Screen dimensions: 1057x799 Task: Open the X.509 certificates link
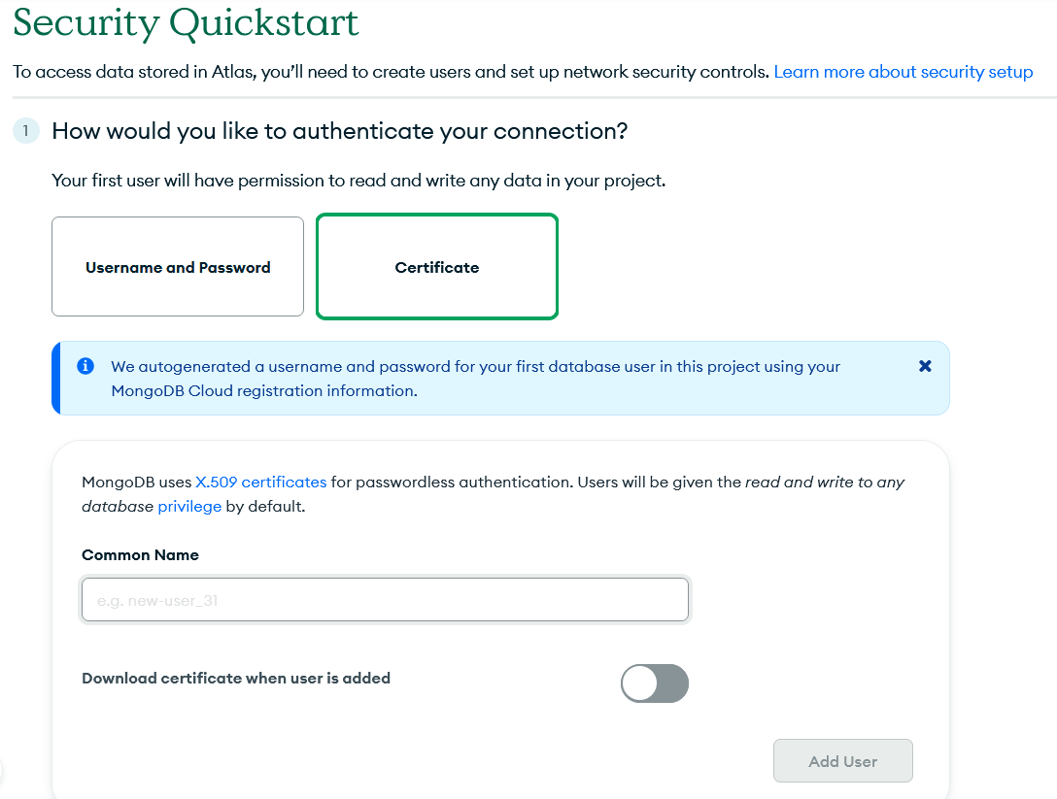[x=261, y=483]
